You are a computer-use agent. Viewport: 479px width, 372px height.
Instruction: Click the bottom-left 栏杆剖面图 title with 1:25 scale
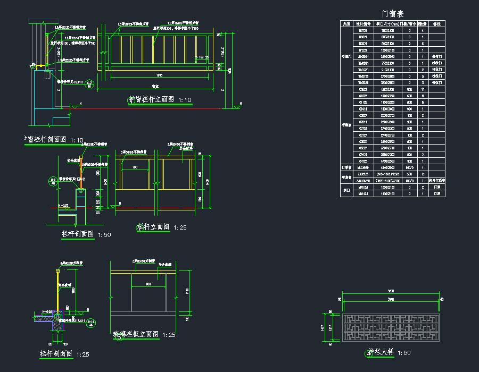pyautogui.click(x=56, y=353)
